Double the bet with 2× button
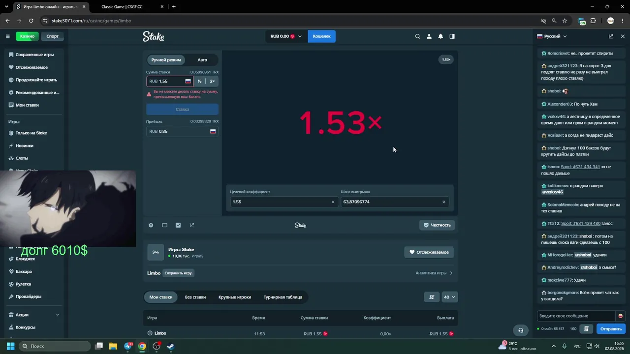 click(212, 81)
